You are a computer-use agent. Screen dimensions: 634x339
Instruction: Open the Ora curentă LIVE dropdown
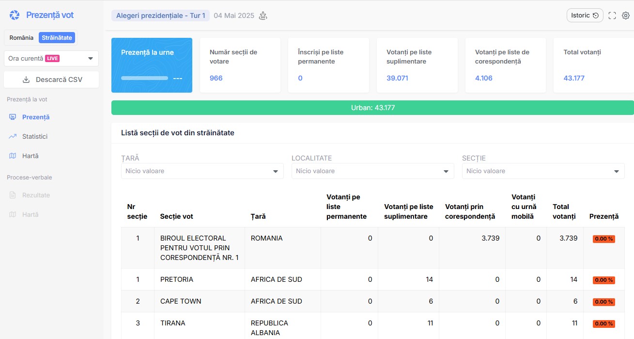[51, 59]
